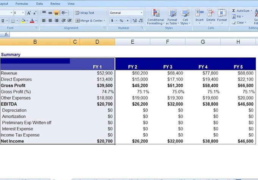Viewport: 258px width, 180px height.
Task: Open Alignment dialog launcher
Action: [105, 28]
